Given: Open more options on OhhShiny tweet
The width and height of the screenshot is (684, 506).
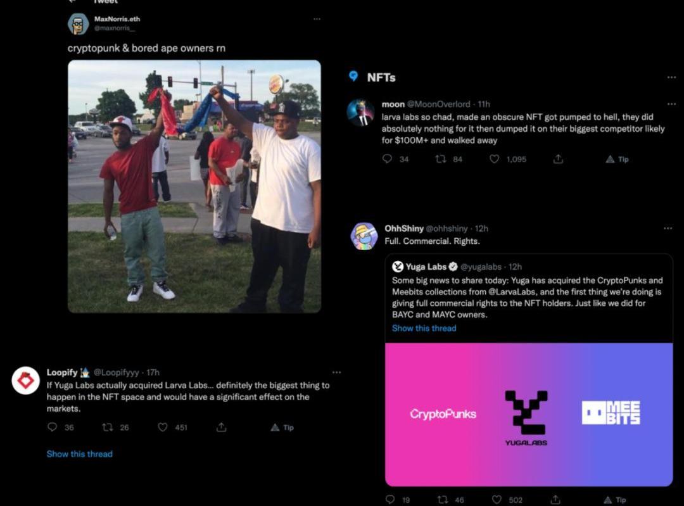Looking at the screenshot, I should point(668,228).
